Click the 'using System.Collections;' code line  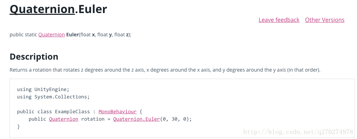[x=53, y=97]
